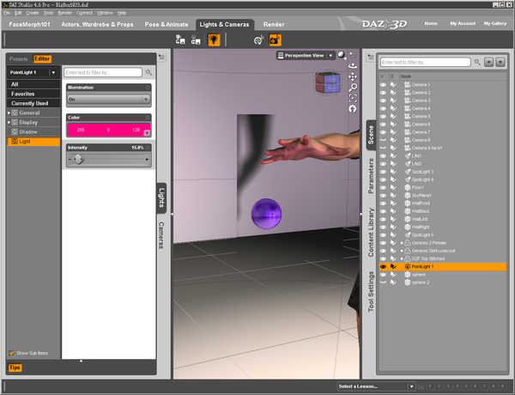Image resolution: width=515 pixels, height=395 pixels.
Task: Click Scene pane options menu icon
Action: click(x=371, y=57)
